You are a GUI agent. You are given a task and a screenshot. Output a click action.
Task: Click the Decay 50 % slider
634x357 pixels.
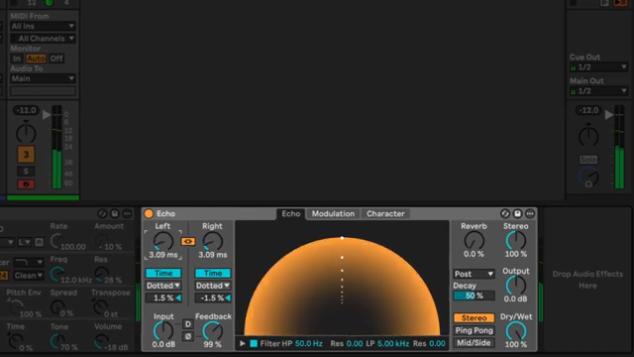[474, 296]
